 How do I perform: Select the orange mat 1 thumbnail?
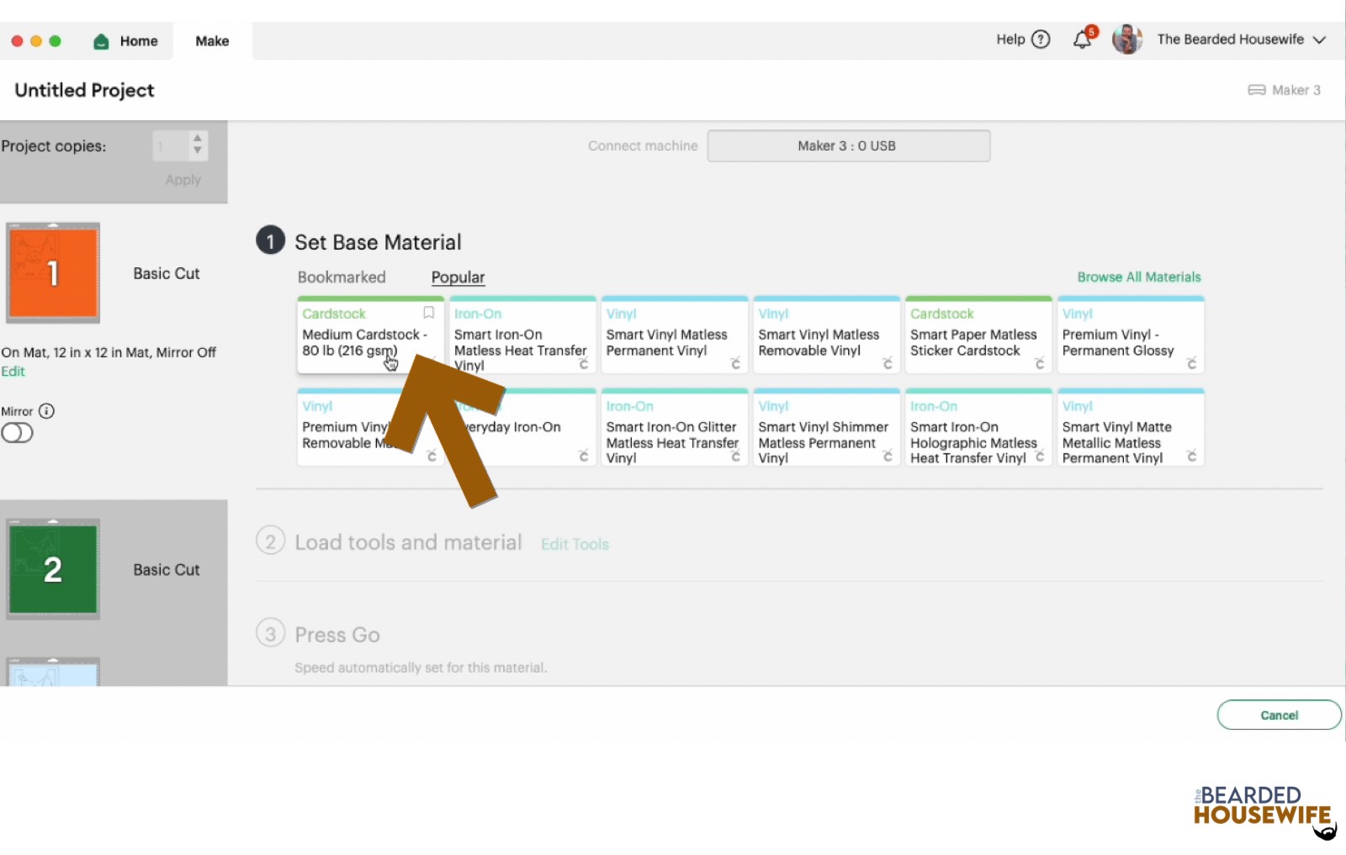53,273
